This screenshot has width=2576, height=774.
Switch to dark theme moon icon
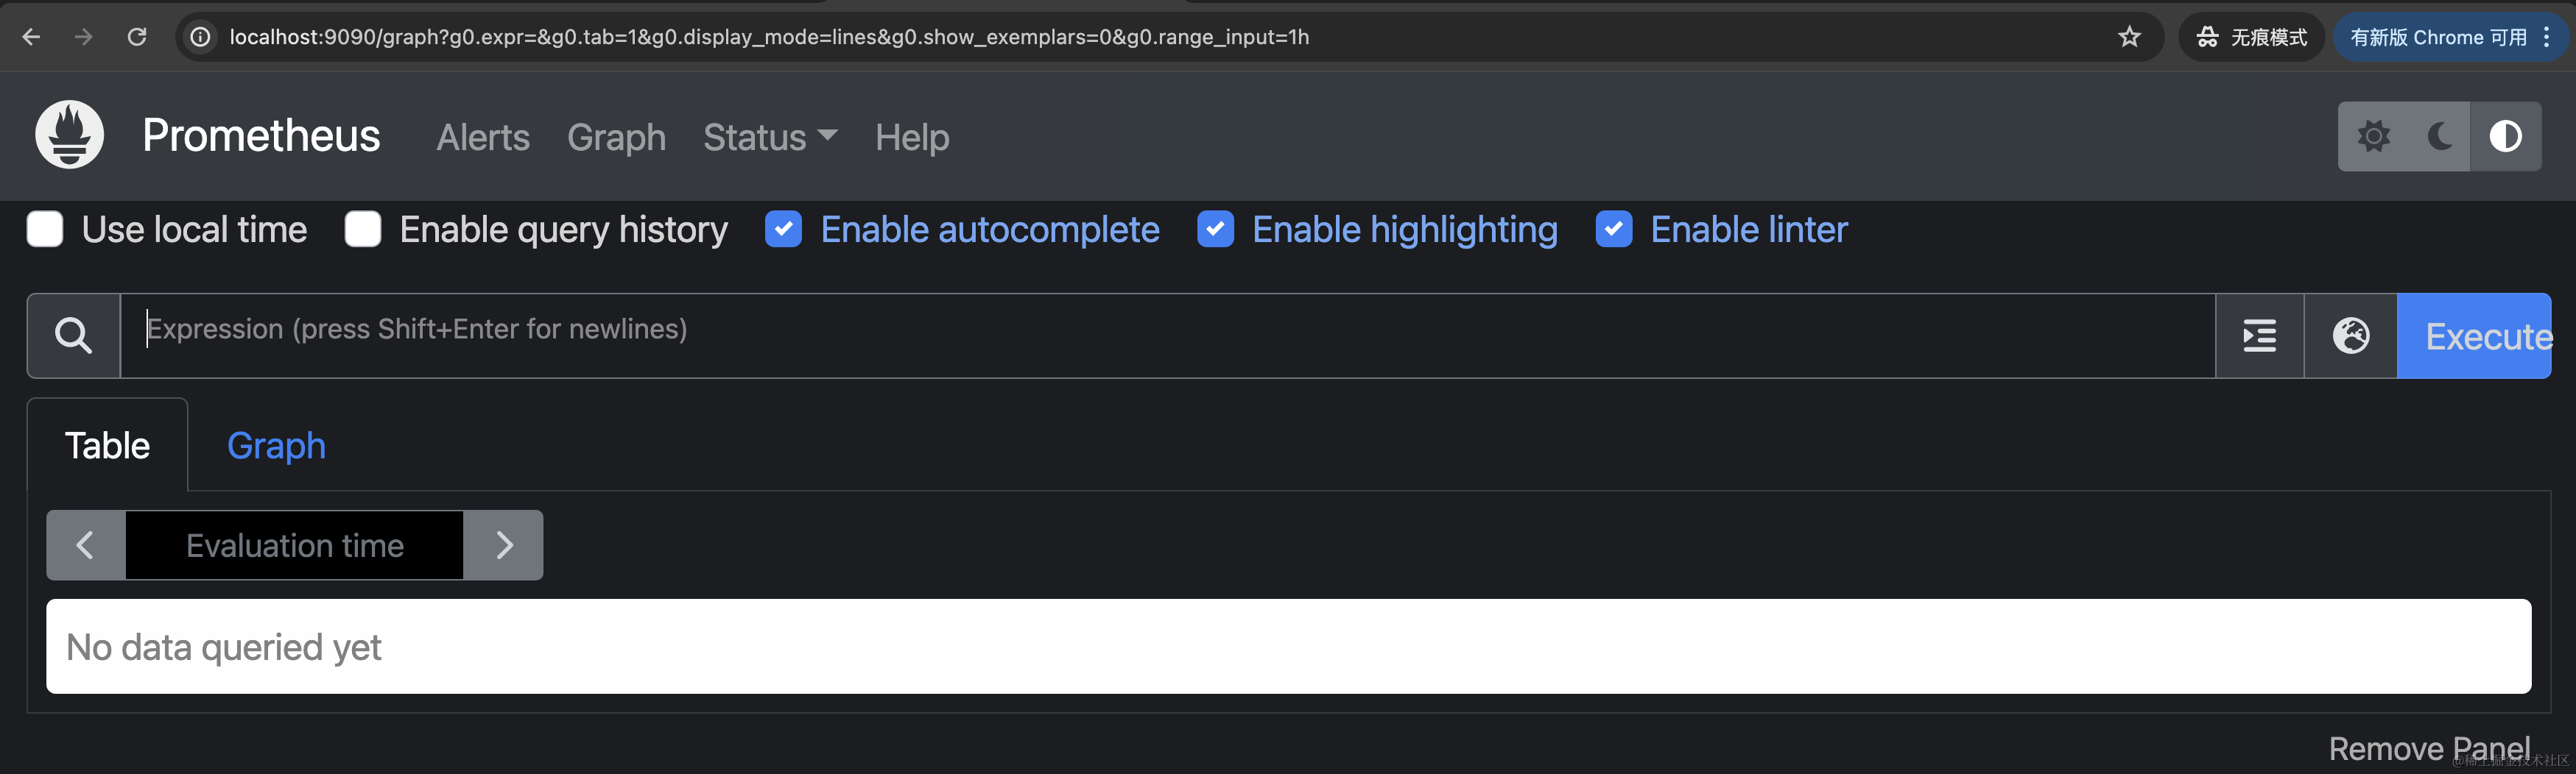pyautogui.click(x=2439, y=136)
